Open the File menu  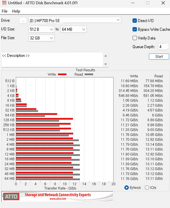point(4,11)
